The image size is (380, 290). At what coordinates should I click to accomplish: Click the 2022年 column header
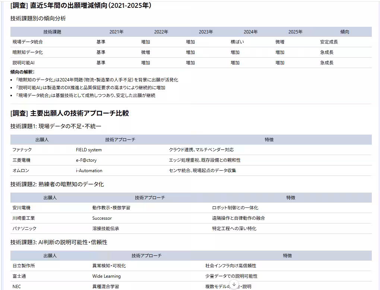tap(161, 32)
